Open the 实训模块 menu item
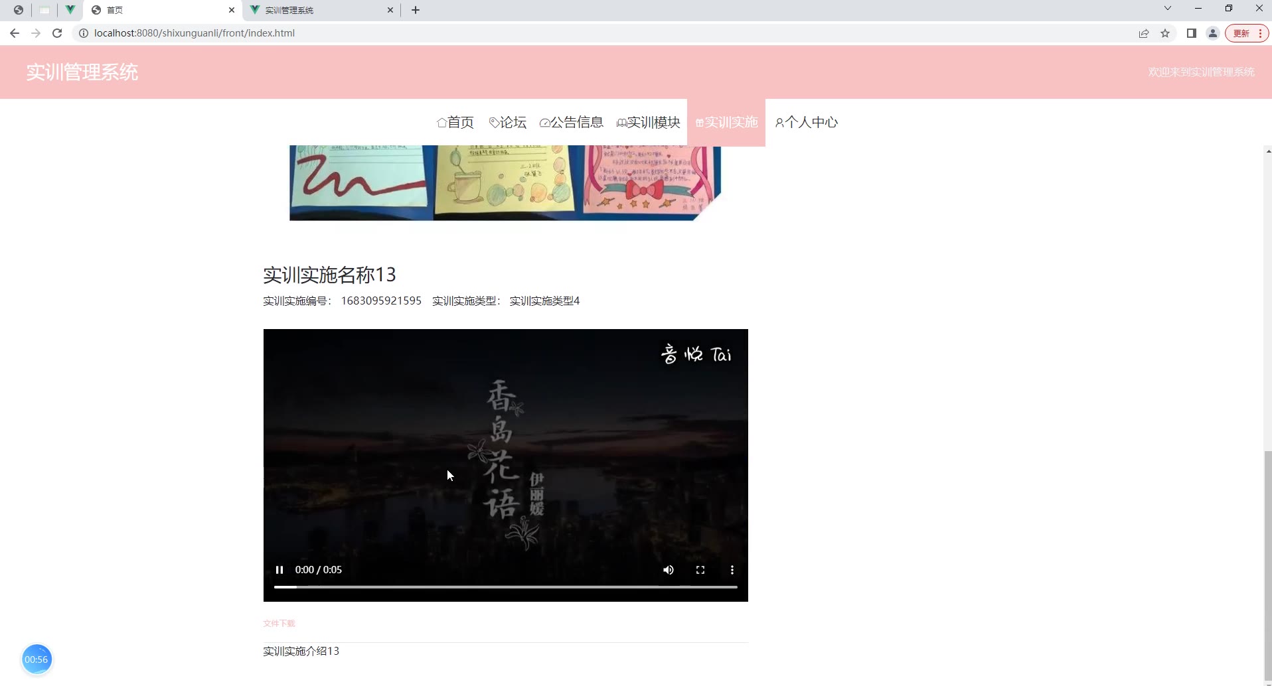The image size is (1272, 686). pos(649,122)
